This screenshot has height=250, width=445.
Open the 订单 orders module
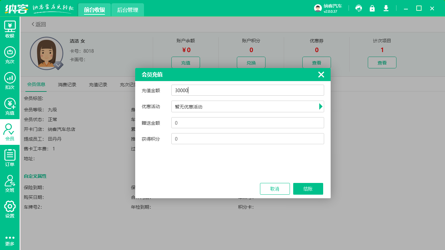[x=10, y=159]
